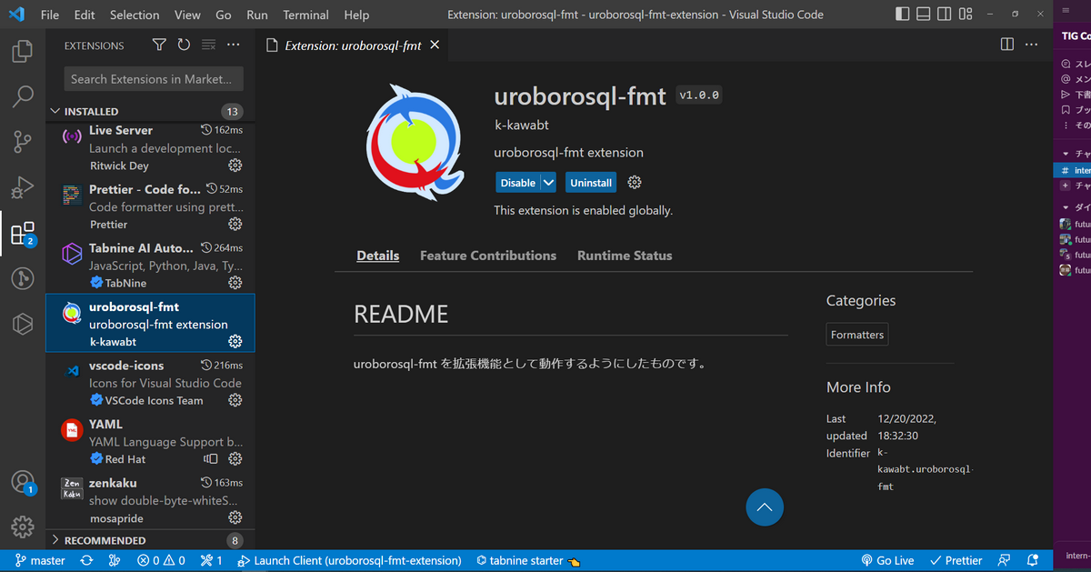This screenshot has height=572, width=1091.
Task: Open errors and warnings in status bar
Action: tap(161, 561)
